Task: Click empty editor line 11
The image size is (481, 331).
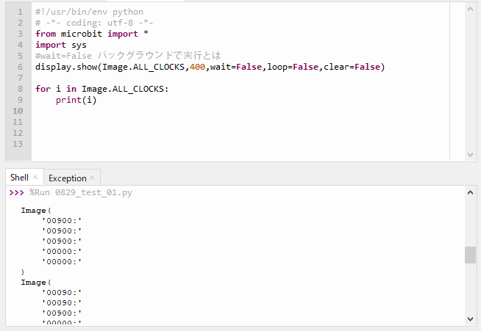Action: point(240,122)
